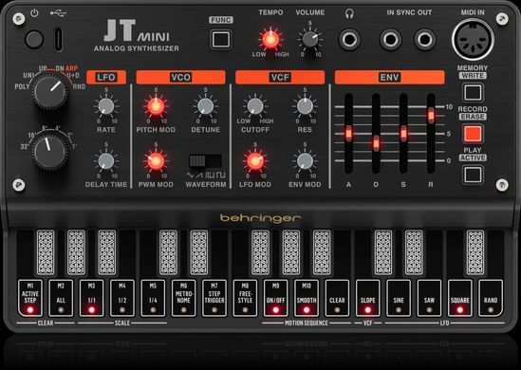Click the black key above M9
This screenshot has height=370, width=521.
coord(291,252)
